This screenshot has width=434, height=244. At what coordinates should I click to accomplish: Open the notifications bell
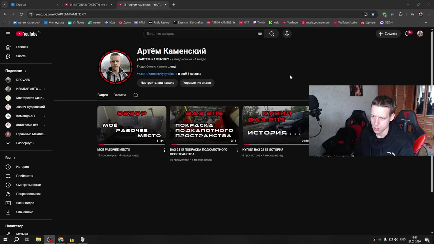(x=408, y=34)
